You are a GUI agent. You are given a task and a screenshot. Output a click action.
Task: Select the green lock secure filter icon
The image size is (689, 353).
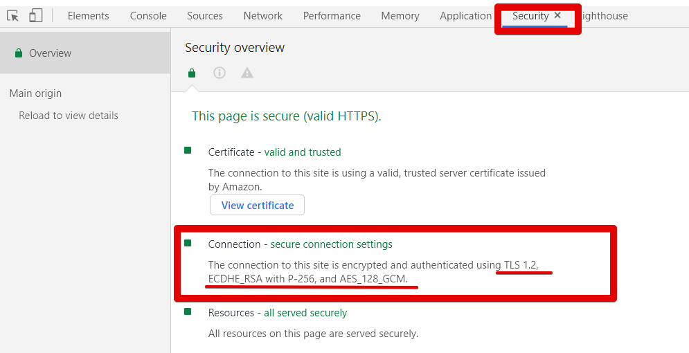[192, 73]
